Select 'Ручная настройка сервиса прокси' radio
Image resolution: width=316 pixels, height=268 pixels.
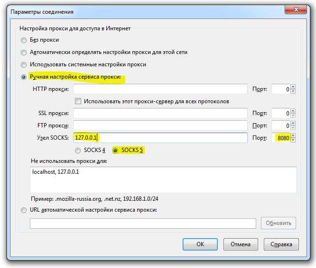(24, 77)
